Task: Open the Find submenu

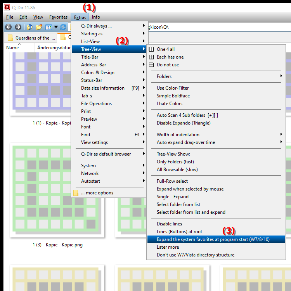Action: coord(109,135)
